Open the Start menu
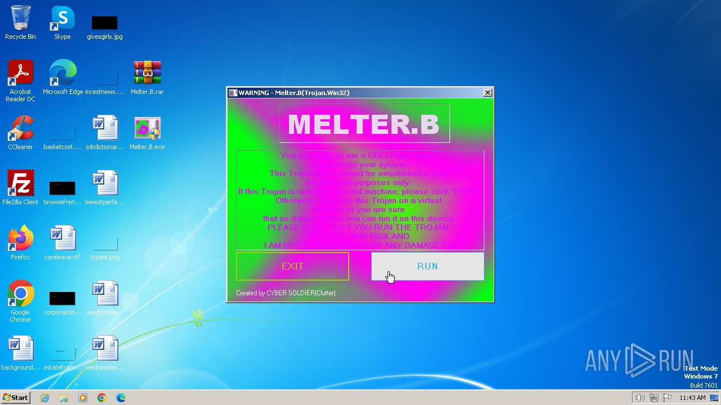This screenshot has height=405, width=721. 15,398
